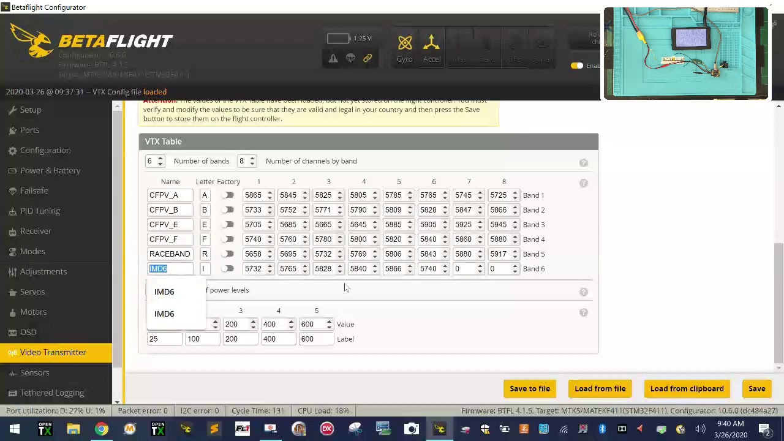The height and width of the screenshot is (441, 784).
Task: Open Chrome from taskbar
Action: point(102,429)
